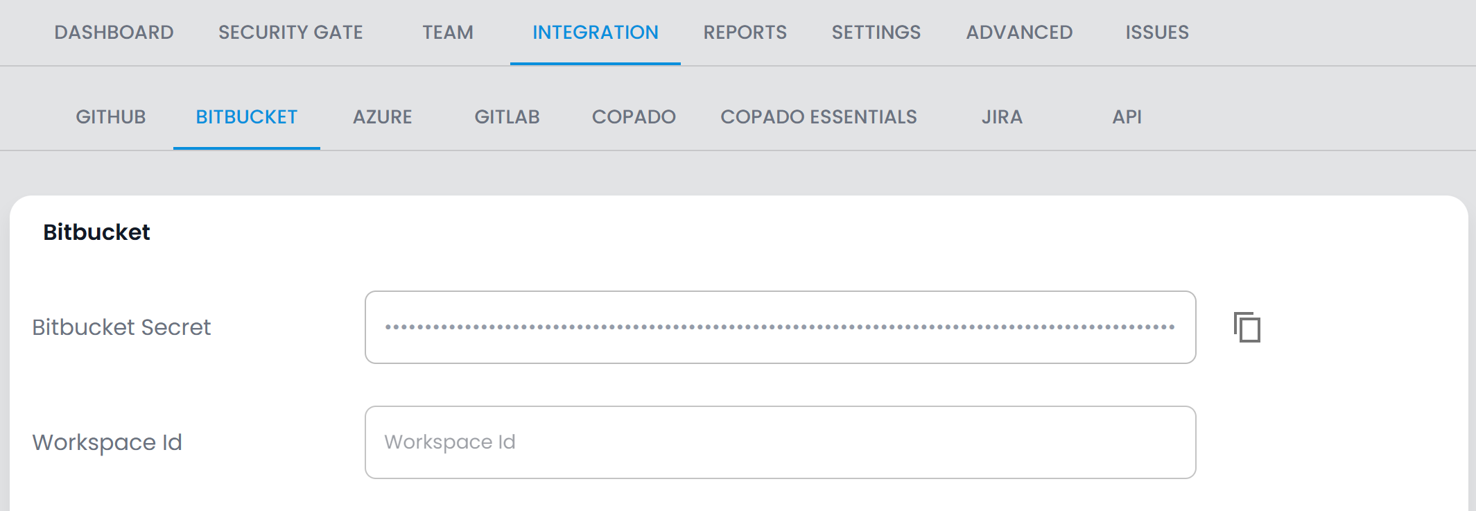
Task: Select the INTEGRATION menu item
Action: coord(596,32)
